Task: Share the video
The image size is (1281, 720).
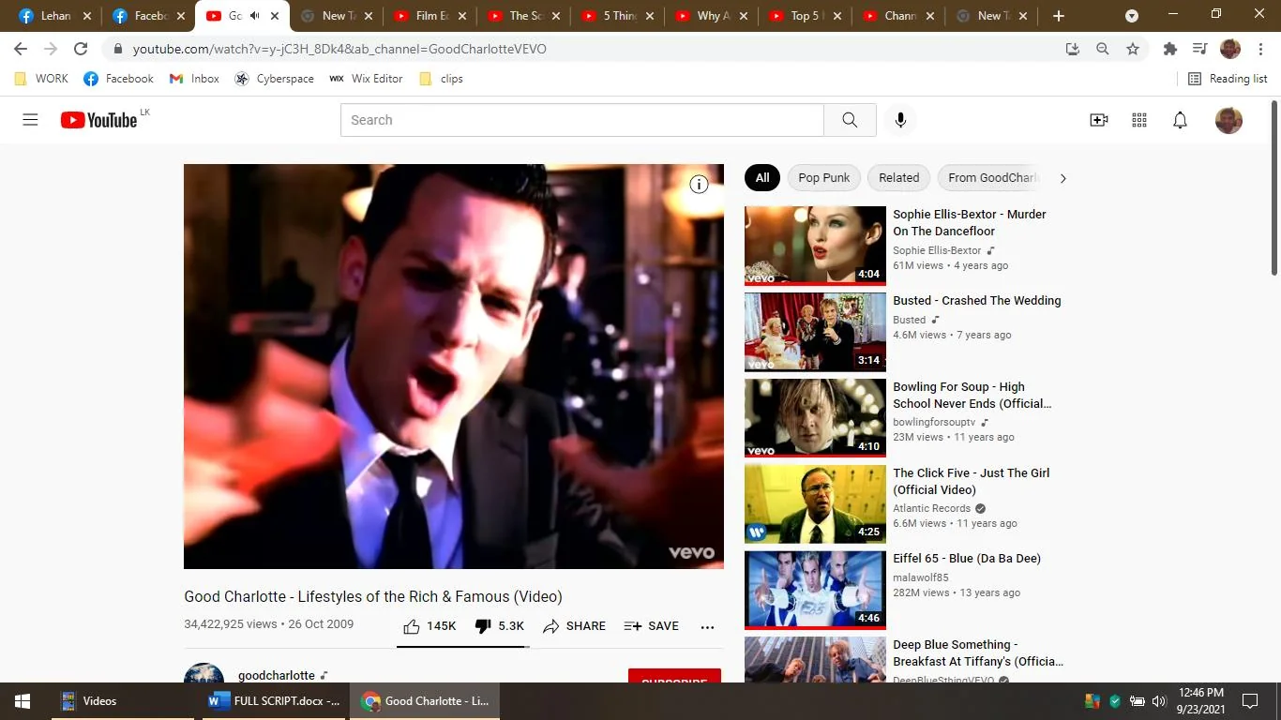Action: [x=574, y=626]
